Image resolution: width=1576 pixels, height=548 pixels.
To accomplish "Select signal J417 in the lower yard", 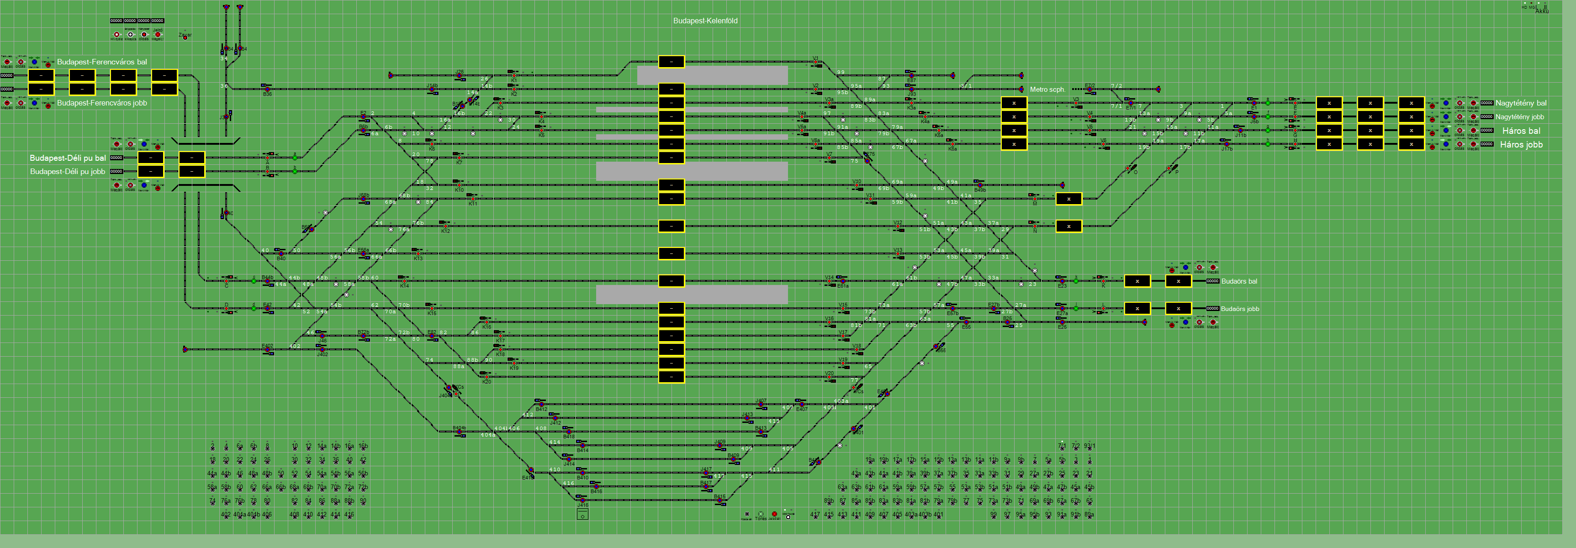I will tap(707, 473).
